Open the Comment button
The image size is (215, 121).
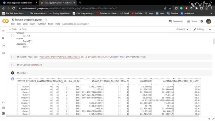[x=176, y=22]
